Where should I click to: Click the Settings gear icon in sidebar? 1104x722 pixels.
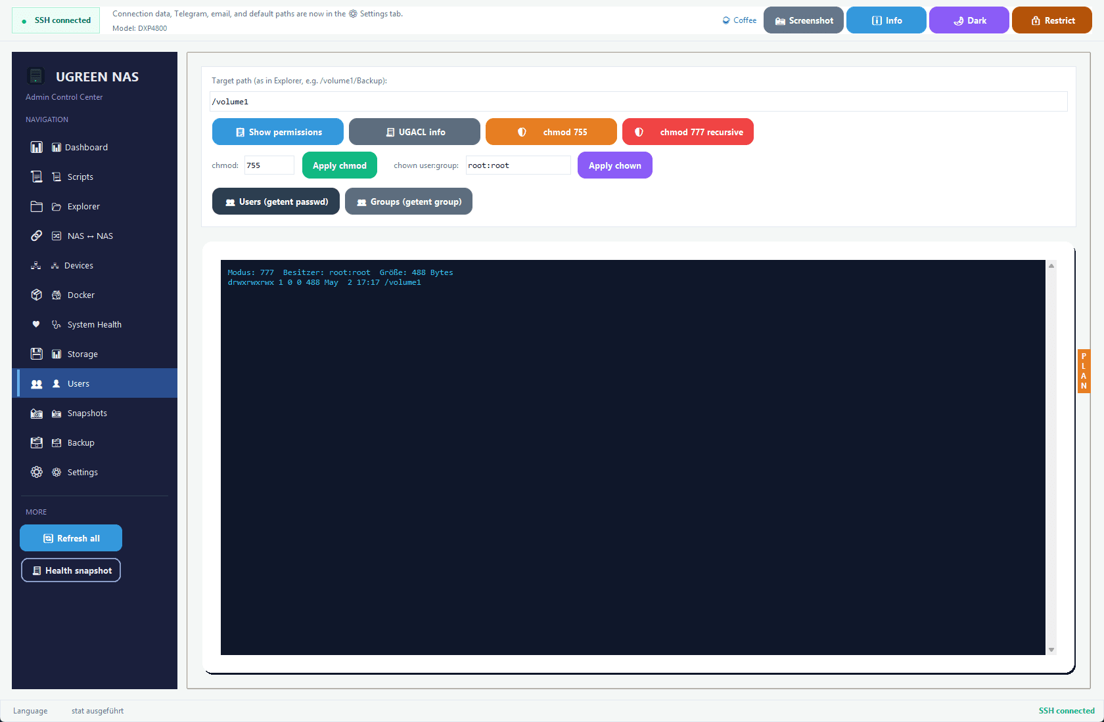(37, 472)
